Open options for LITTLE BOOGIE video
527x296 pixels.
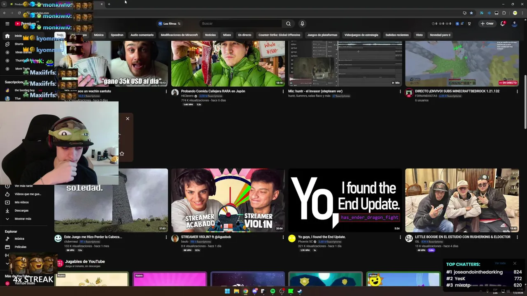point(517,237)
